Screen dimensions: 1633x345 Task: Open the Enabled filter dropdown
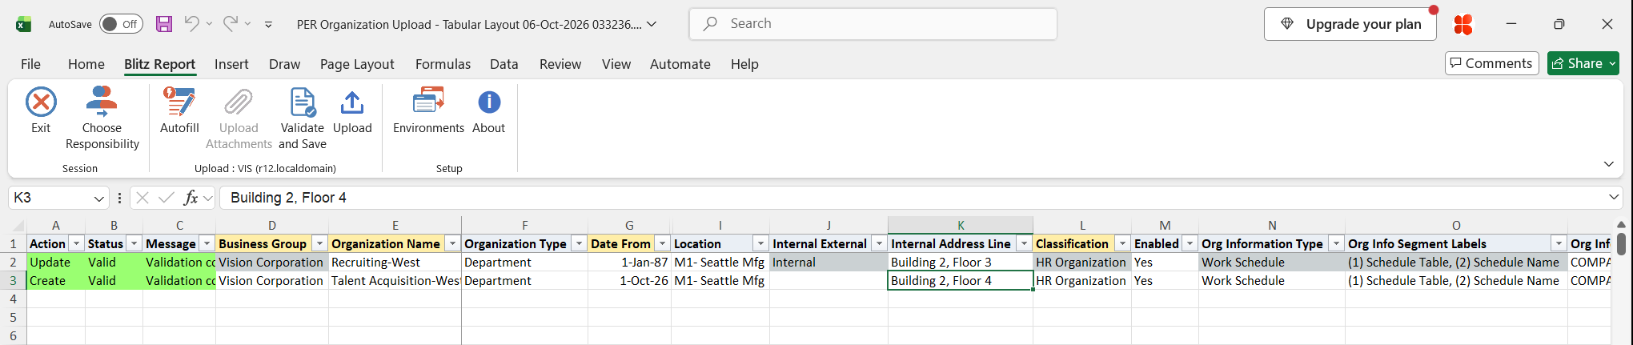tap(1190, 243)
